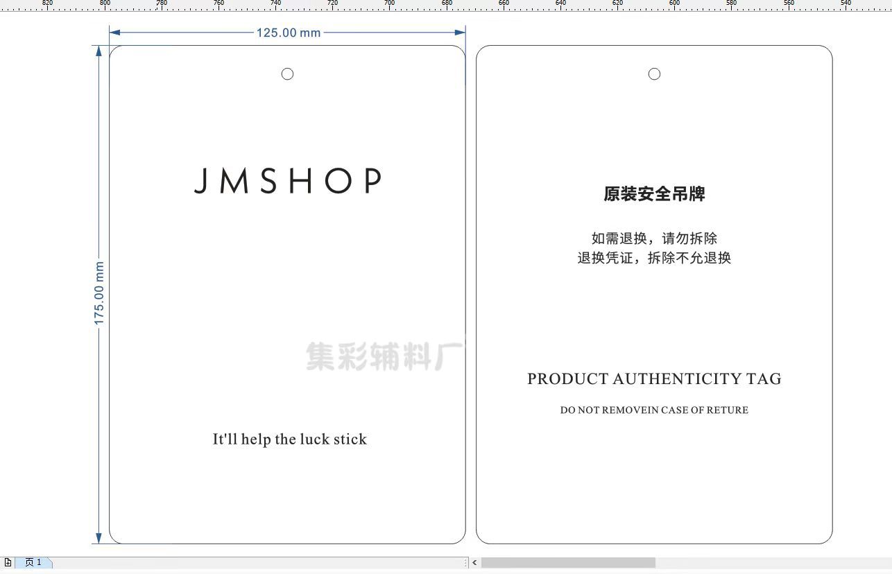Click the 600 mark on horizontal ruler

pos(674,4)
